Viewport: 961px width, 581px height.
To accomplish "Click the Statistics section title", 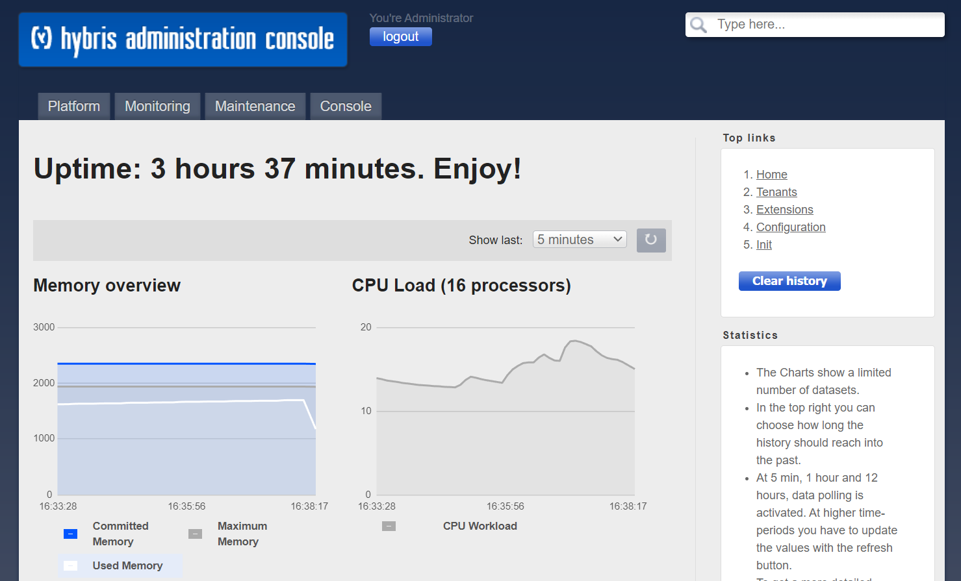I will pyautogui.click(x=750, y=335).
